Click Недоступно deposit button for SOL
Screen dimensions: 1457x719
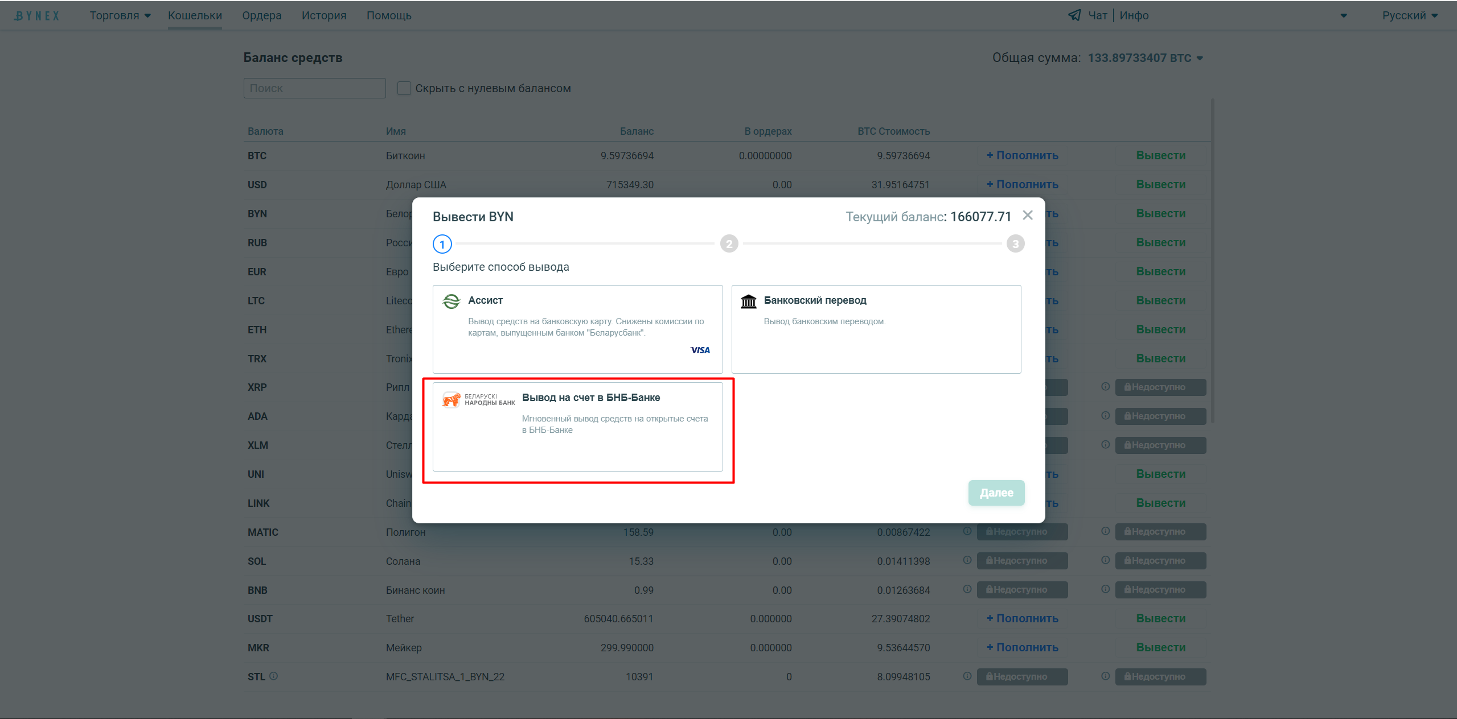click(x=1022, y=561)
